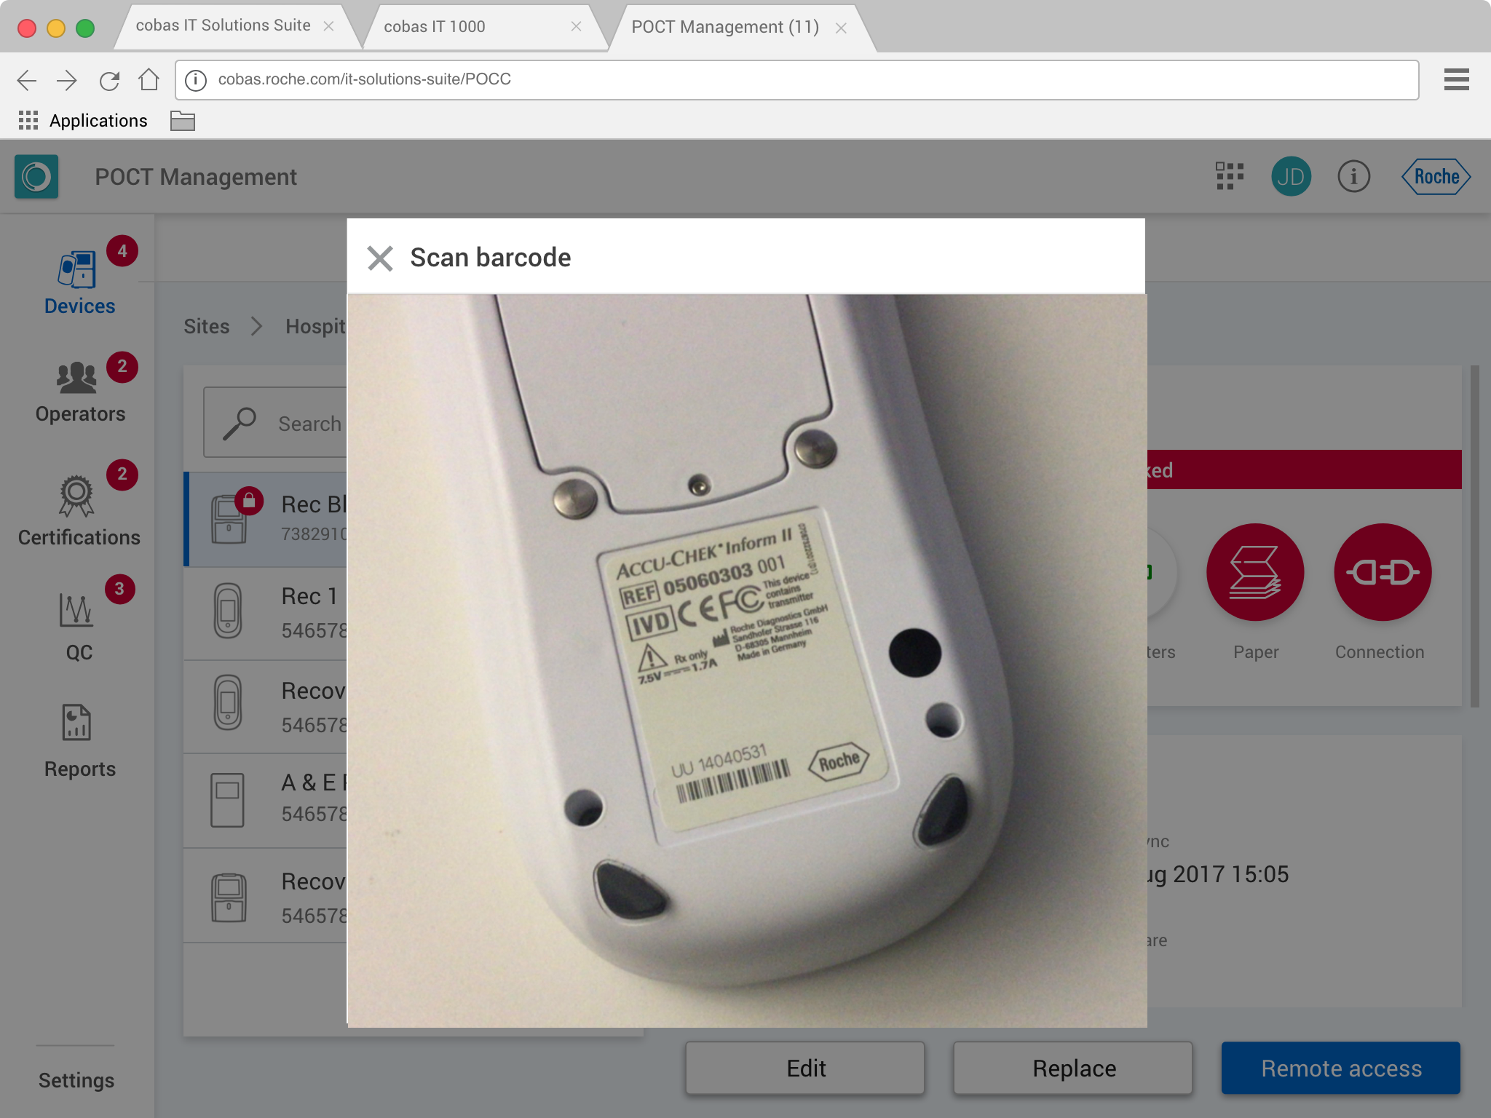Click the Replace button

click(x=1073, y=1068)
